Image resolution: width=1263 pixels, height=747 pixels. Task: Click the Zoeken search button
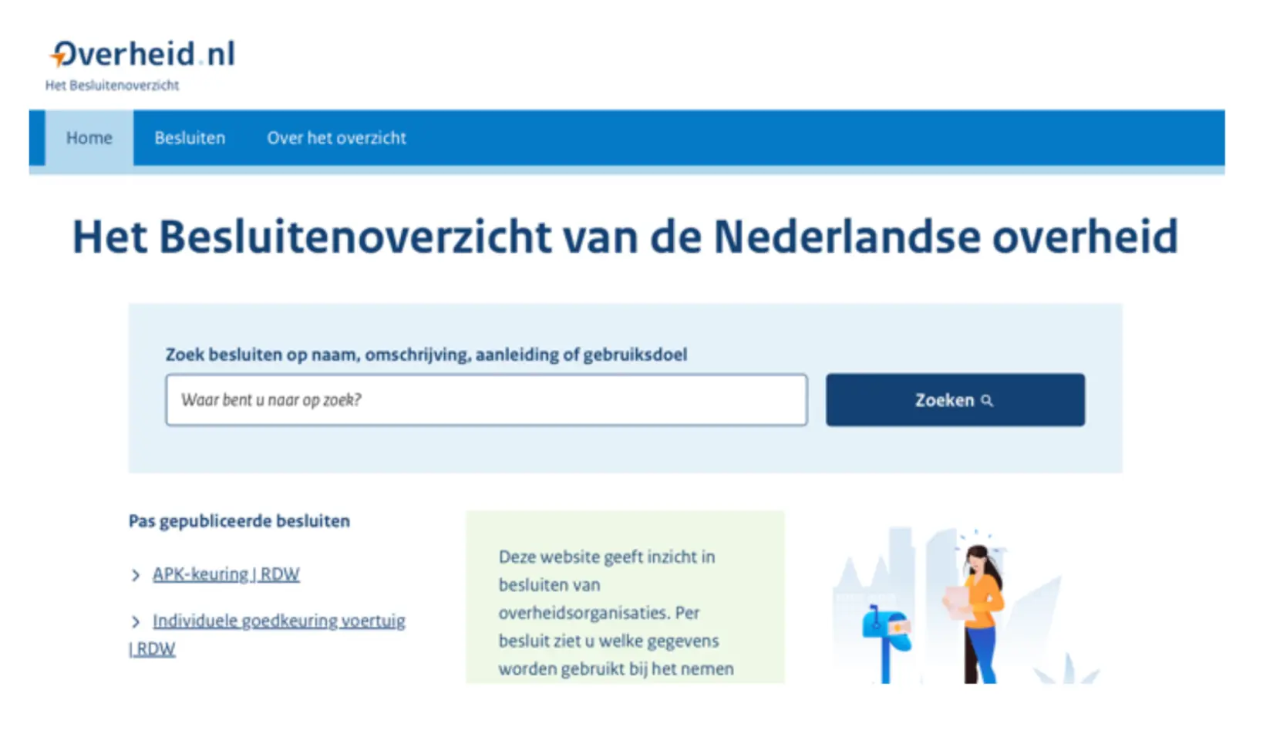point(955,400)
